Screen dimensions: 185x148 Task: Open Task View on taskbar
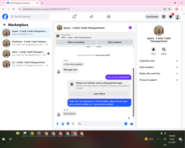click(10, 139)
